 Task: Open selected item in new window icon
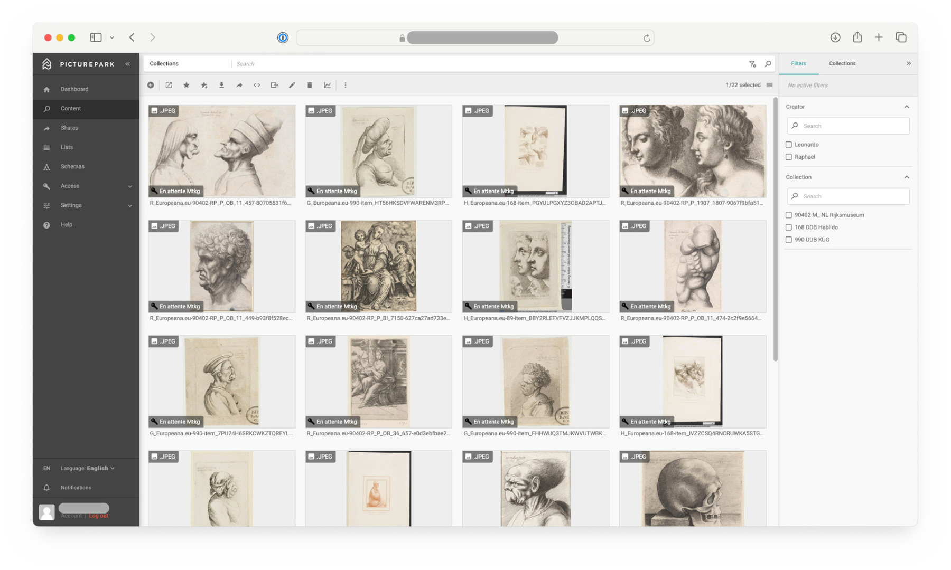pyautogui.click(x=169, y=85)
